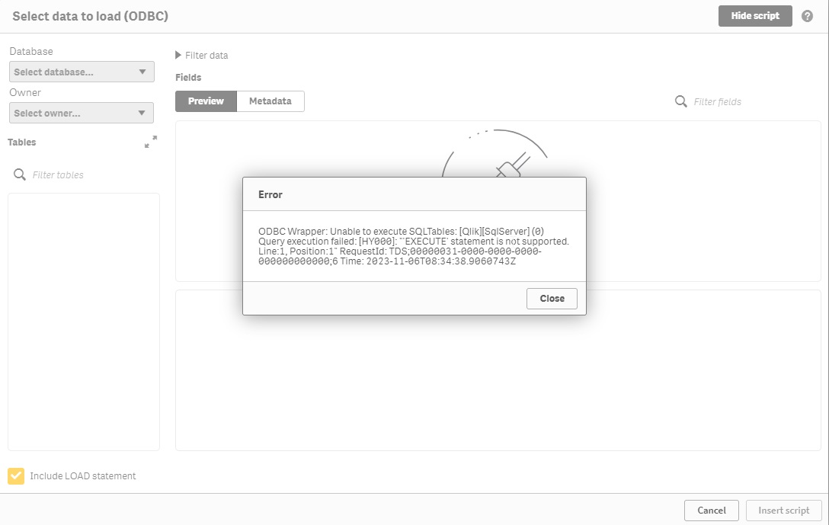Focus the Filter fields input
Screen dimensions: 829x525
pyautogui.click(x=747, y=102)
